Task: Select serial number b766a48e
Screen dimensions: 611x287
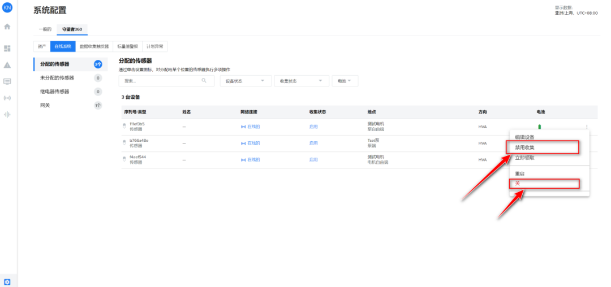Action: (x=139, y=140)
